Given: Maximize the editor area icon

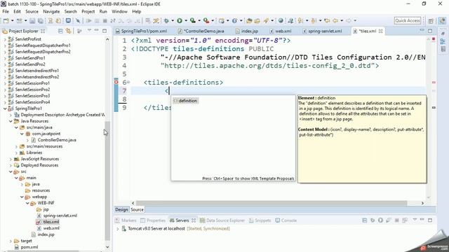Looking at the screenshot, I should (x=430, y=31).
